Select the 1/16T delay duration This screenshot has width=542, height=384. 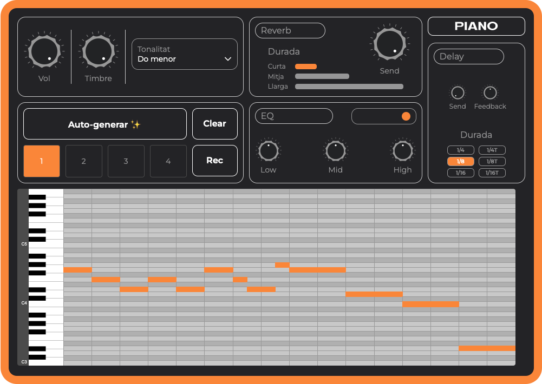pyautogui.click(x=492, y=173)
